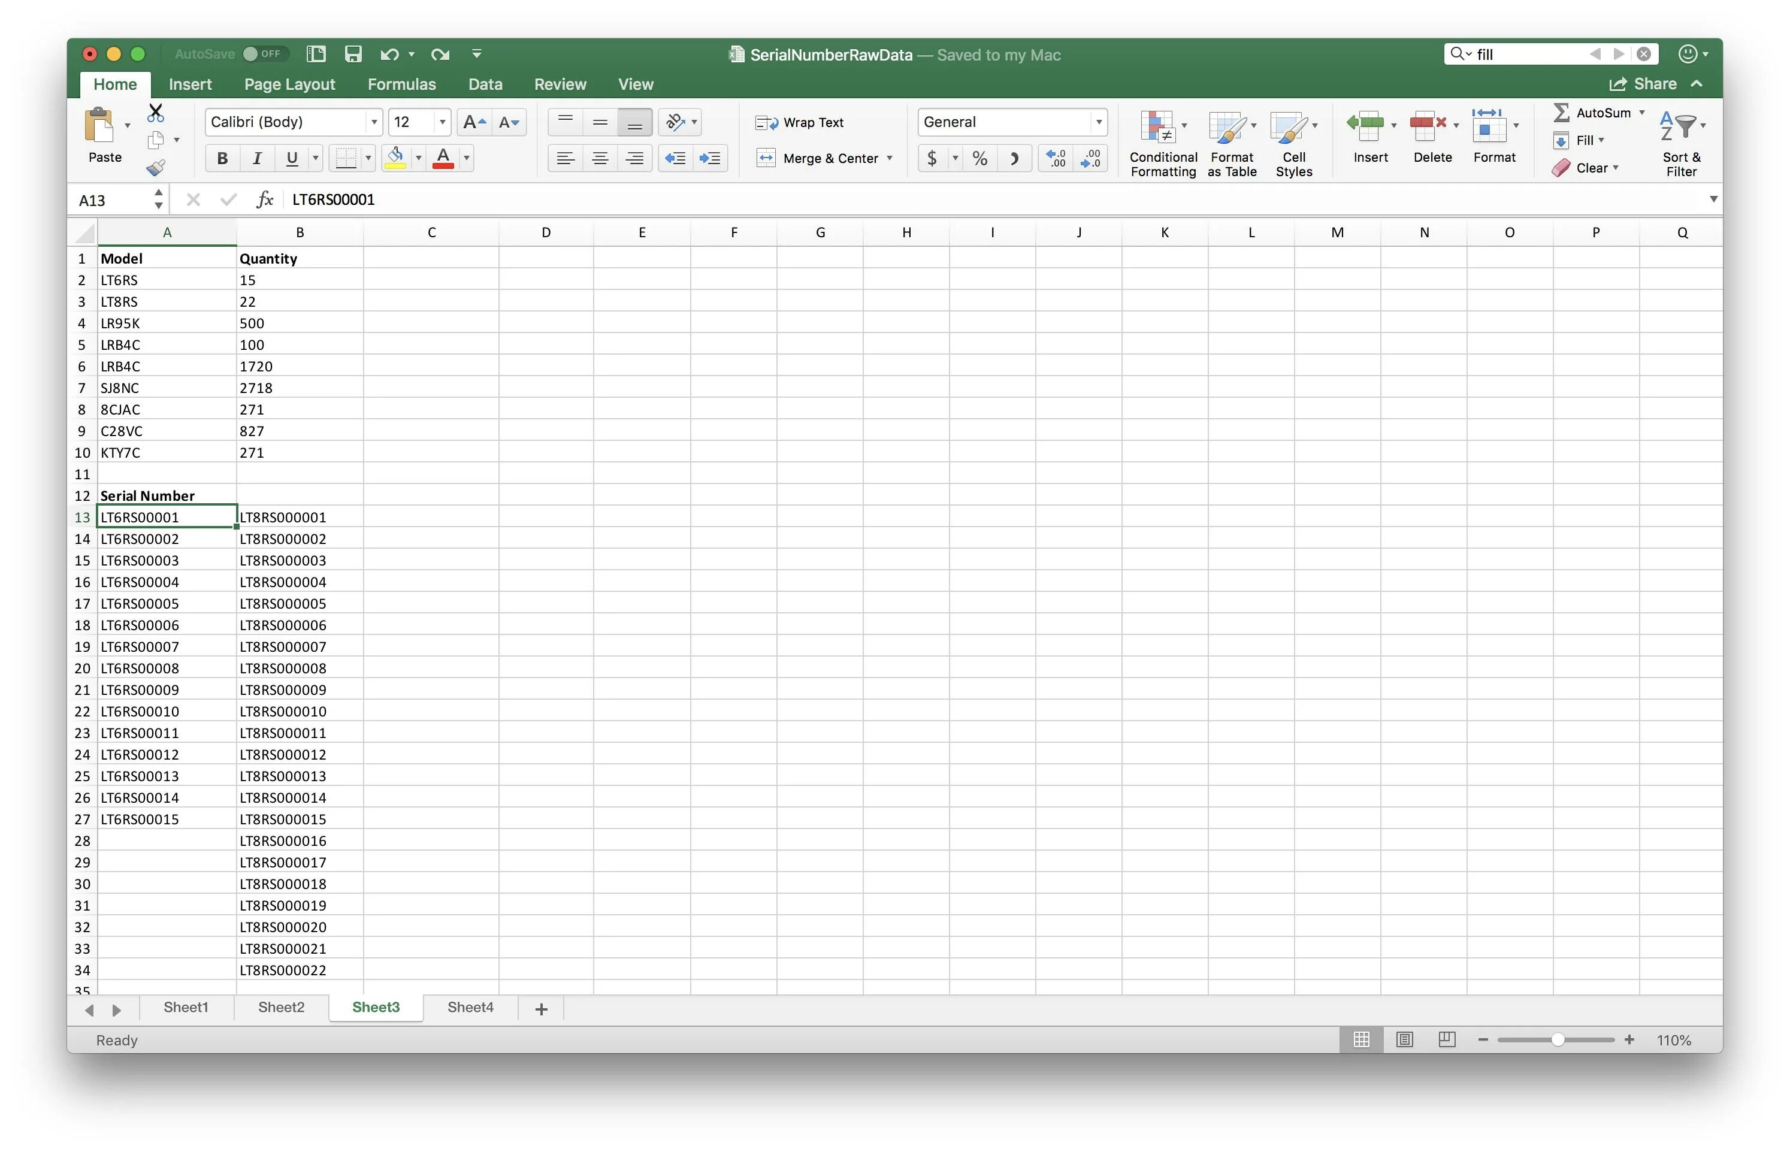Switch to the Formulas ribbon tab
Screen dimensions: 1790x1149
(401, 84)
